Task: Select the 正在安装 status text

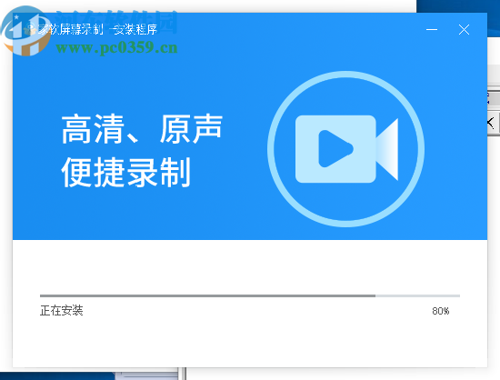Action: pos(62,310)
